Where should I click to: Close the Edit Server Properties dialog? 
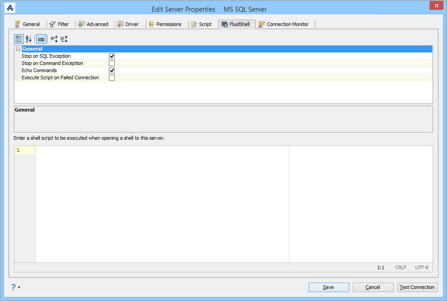pyautogui.click(x=436, y=5)
